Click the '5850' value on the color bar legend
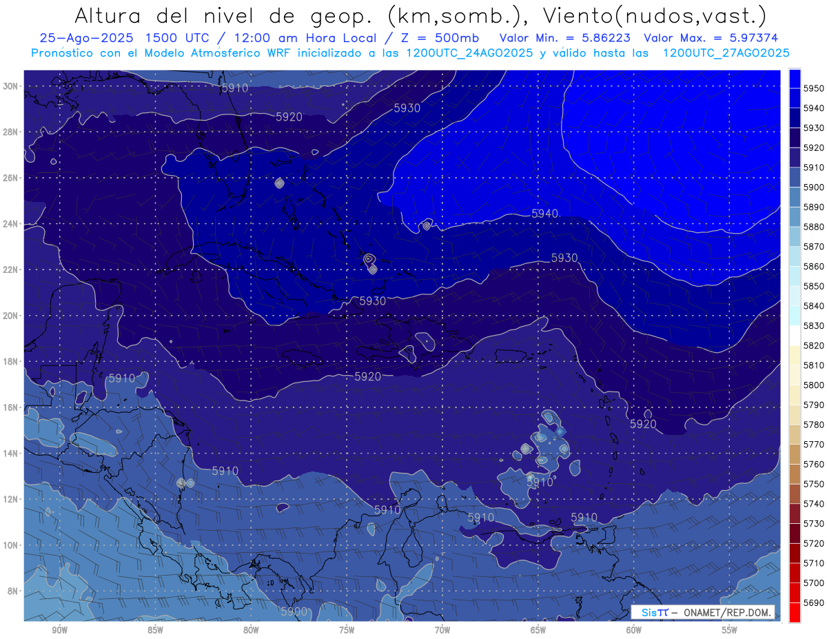Image resolution: width=827 pixels, height=639 pixels. [814, 286]
